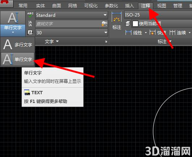Viewport: 192px width, 157px height.
Task: Open the ISO-25 dimension style dropdown
Action: pos(158,15)
